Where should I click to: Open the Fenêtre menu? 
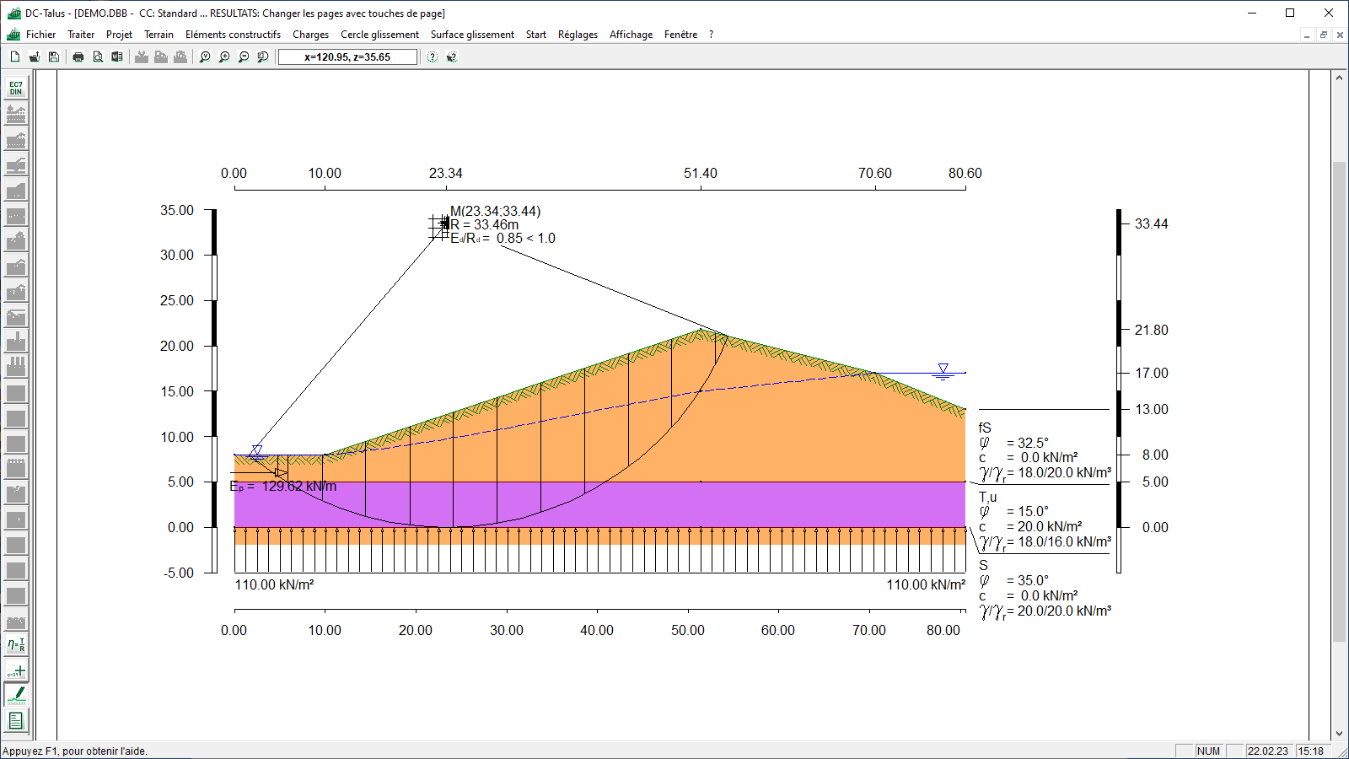pos(680,35)
